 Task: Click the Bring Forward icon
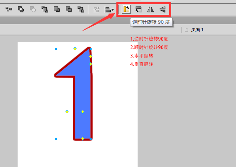point(57,9)
